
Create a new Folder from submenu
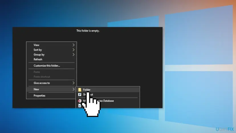click(108, 90)
